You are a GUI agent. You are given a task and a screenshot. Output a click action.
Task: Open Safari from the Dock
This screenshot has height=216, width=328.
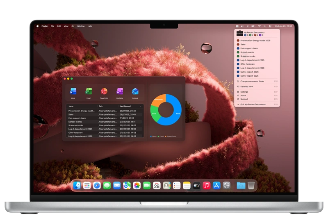(x=97, y=186)
